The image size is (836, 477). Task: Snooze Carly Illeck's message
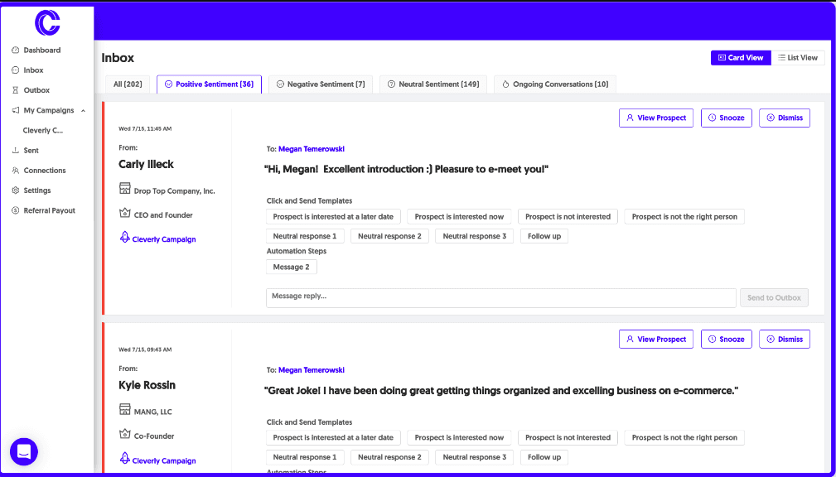[726, 118]
